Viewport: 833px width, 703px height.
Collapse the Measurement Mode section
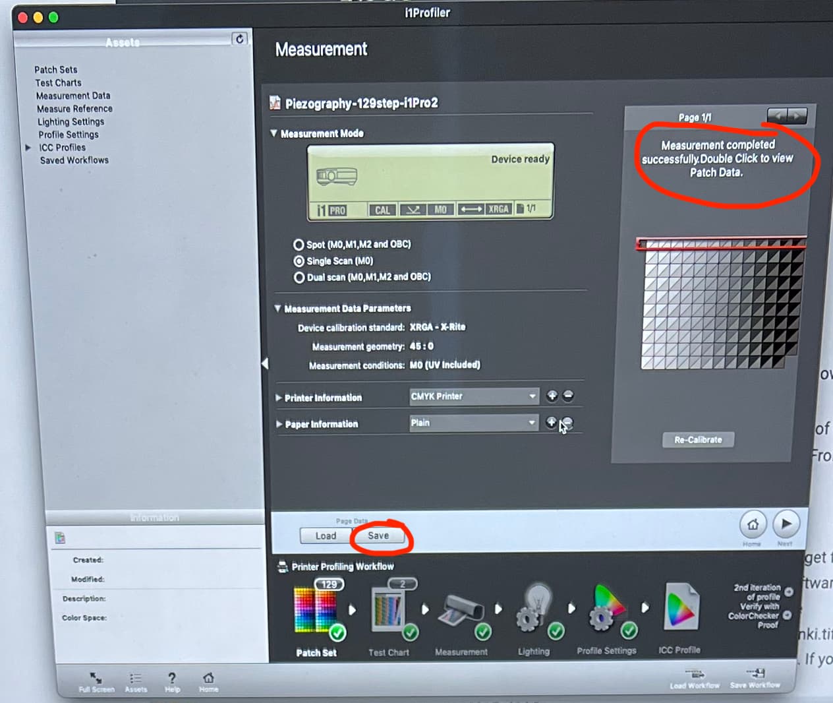coord(274,133)
